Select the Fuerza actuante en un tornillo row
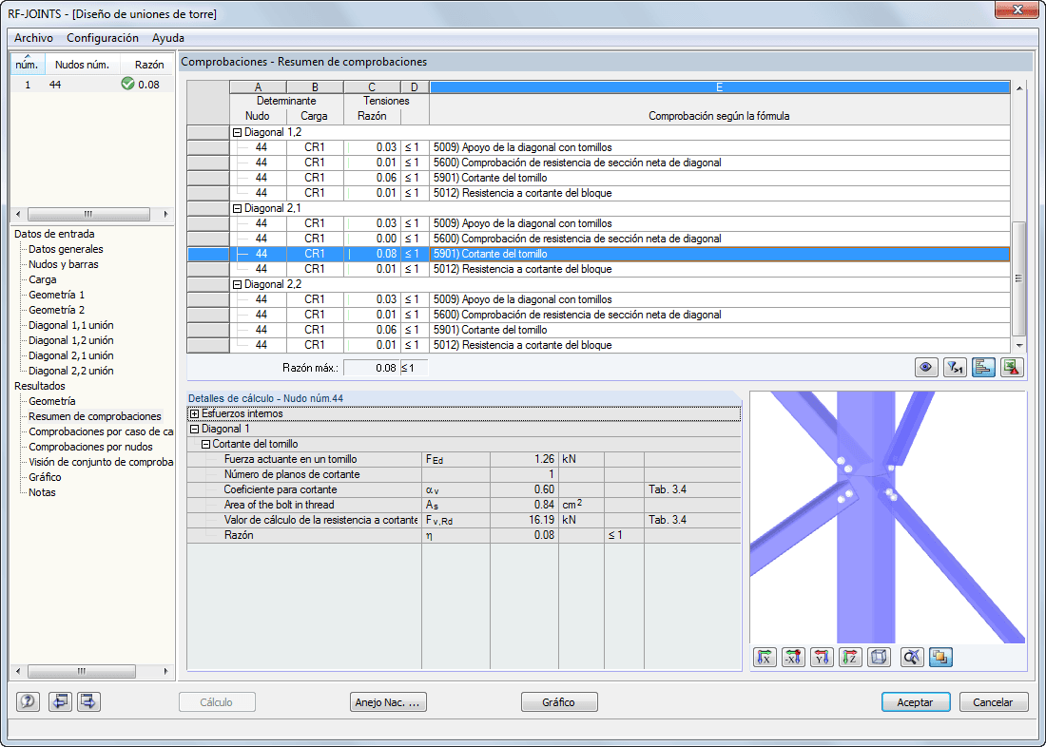The width and height of the screenshot is (1046, 747). (x=464, y=460)
